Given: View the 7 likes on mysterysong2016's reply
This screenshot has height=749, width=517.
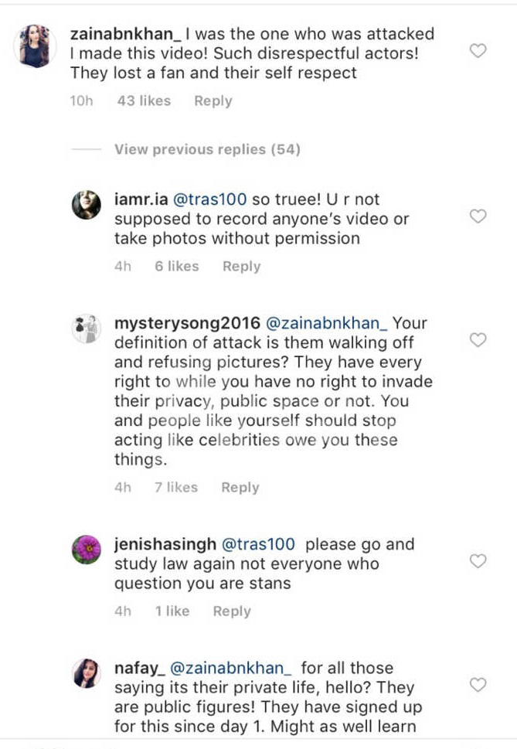Looking at the screenshot, I should pos(175,488).
